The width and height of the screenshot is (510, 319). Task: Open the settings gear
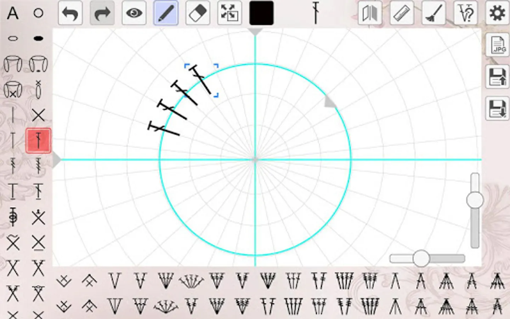(497, 13)
